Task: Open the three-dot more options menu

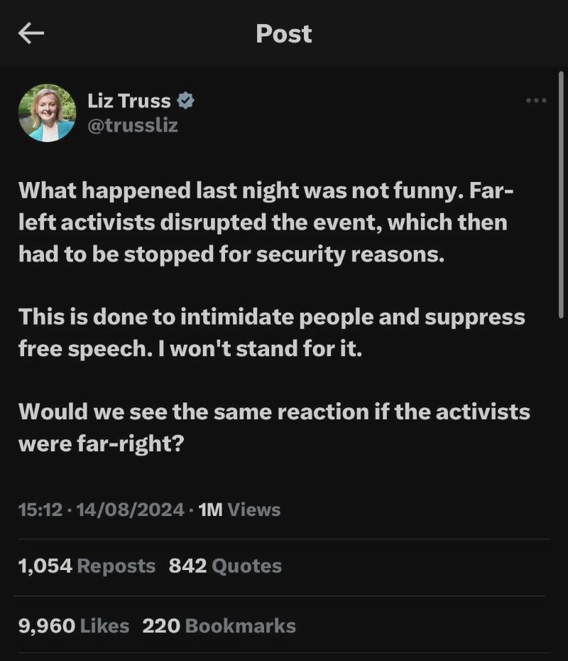Action: (536, 100)
